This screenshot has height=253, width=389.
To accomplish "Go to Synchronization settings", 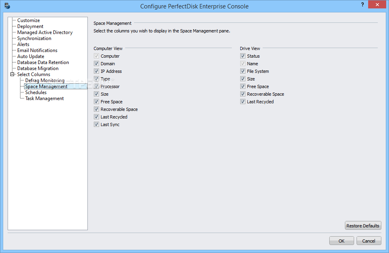I will 34,38.
